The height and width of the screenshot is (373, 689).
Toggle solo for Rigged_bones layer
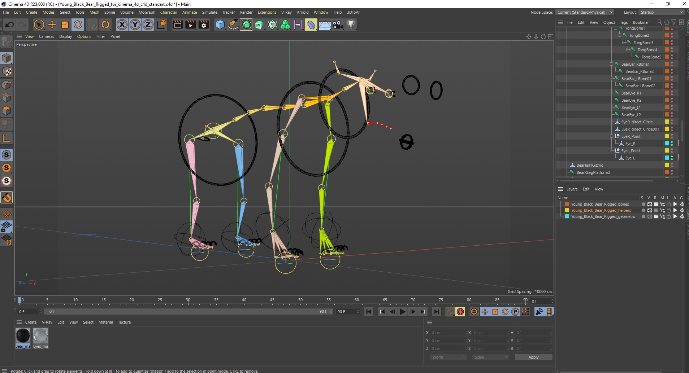(x=643, y=204)
